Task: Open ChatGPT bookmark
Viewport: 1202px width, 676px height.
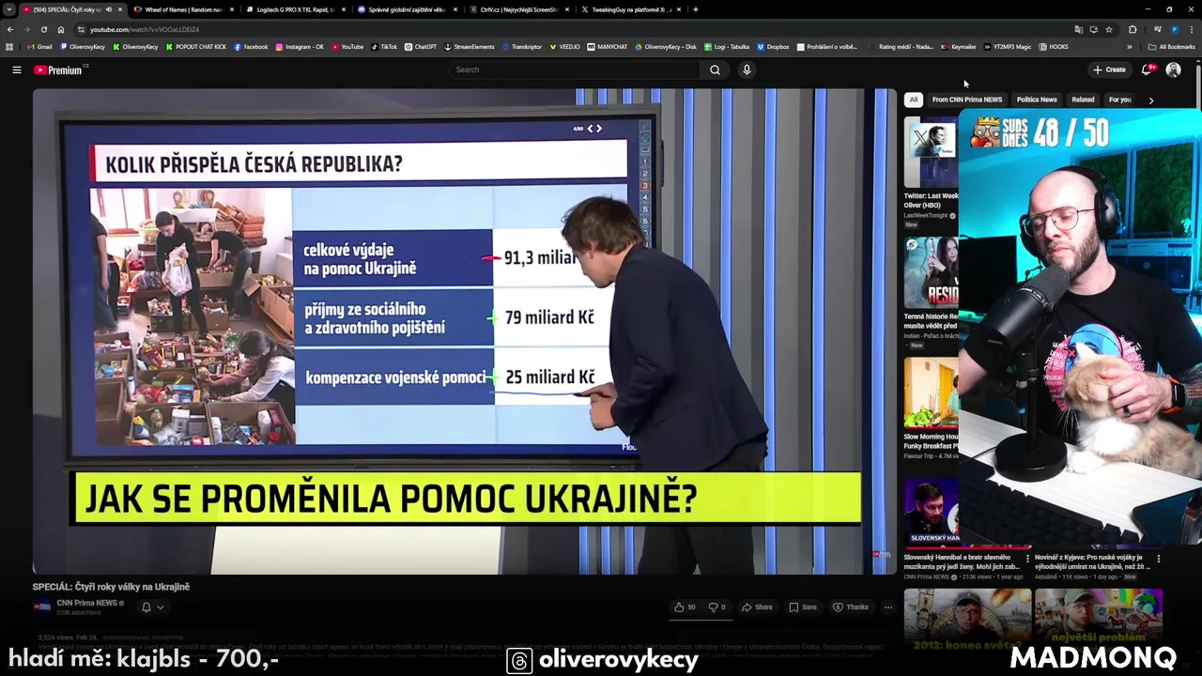Action: [420, 47]
